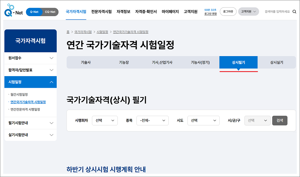Screen dimensions: 300x177
Task: Expand the 합격자/답안발표 sidebar section
Action: coord(31,70)
